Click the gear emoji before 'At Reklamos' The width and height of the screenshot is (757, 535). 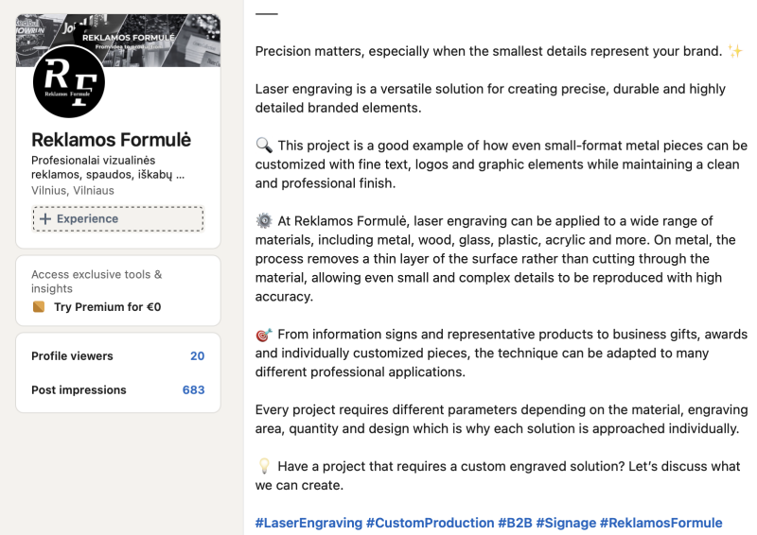click(264, 221)
